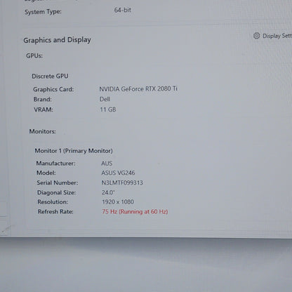292x292 pixels.
Task: Select the 24.0" diagonal size value
Action: click(108, 192)
